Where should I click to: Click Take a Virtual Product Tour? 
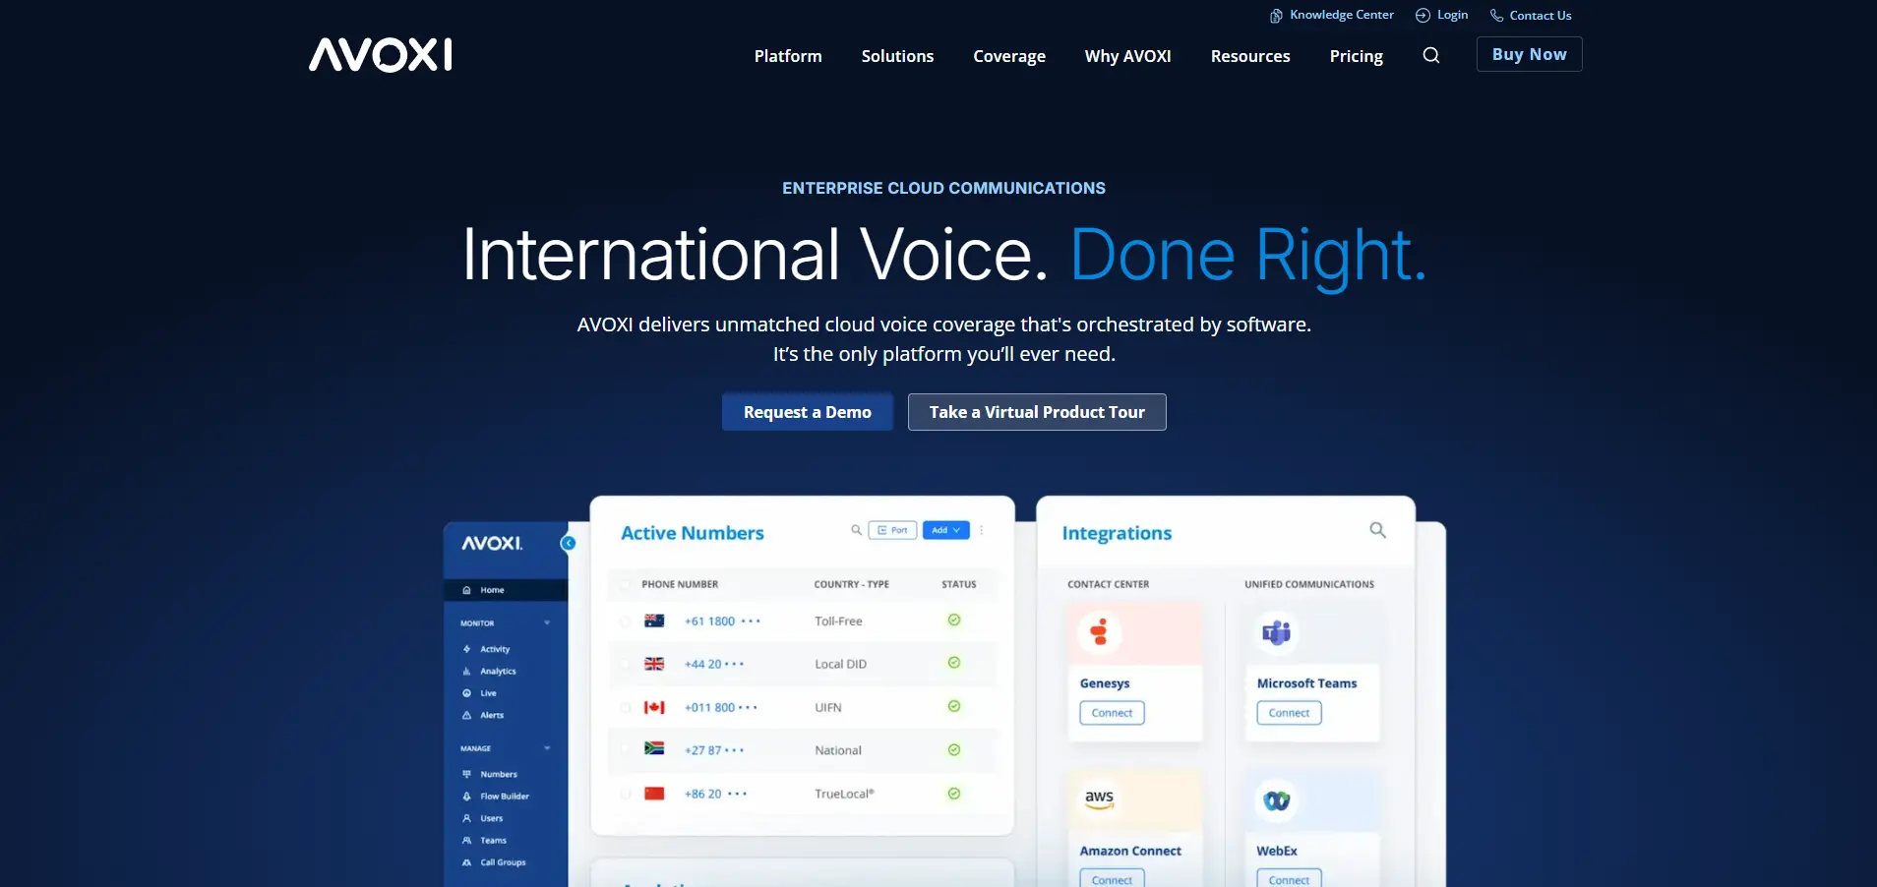tap(1037, 412)
